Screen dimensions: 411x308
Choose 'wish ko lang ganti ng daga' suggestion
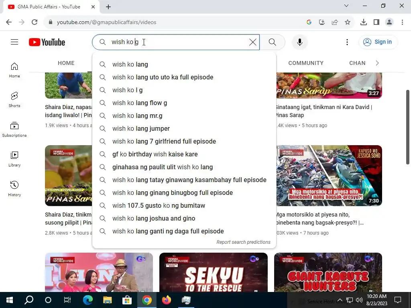tap(184, 231)
